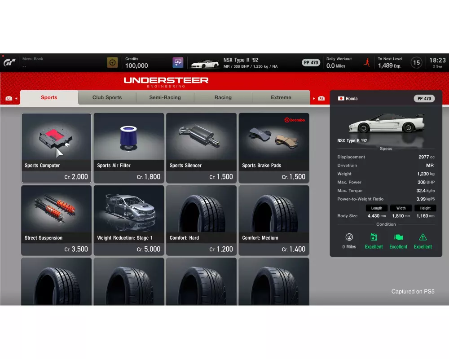Click the oil condition icon
The image size is (449, 359).
click(374, 237)
